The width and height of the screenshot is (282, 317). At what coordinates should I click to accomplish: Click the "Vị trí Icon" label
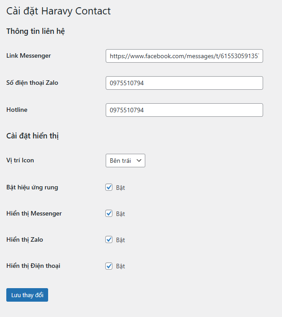click(x=20, y=160)
